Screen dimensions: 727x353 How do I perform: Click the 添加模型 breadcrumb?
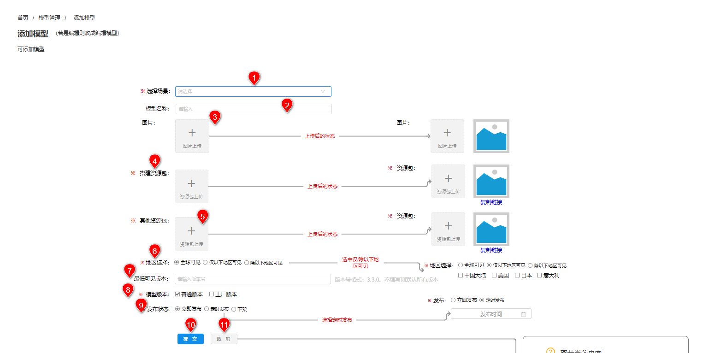[x=84, y=18]
